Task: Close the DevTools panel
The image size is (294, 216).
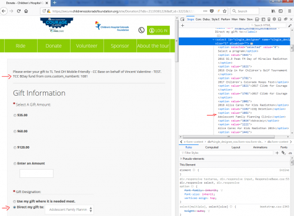Action: tap(291, 19)
